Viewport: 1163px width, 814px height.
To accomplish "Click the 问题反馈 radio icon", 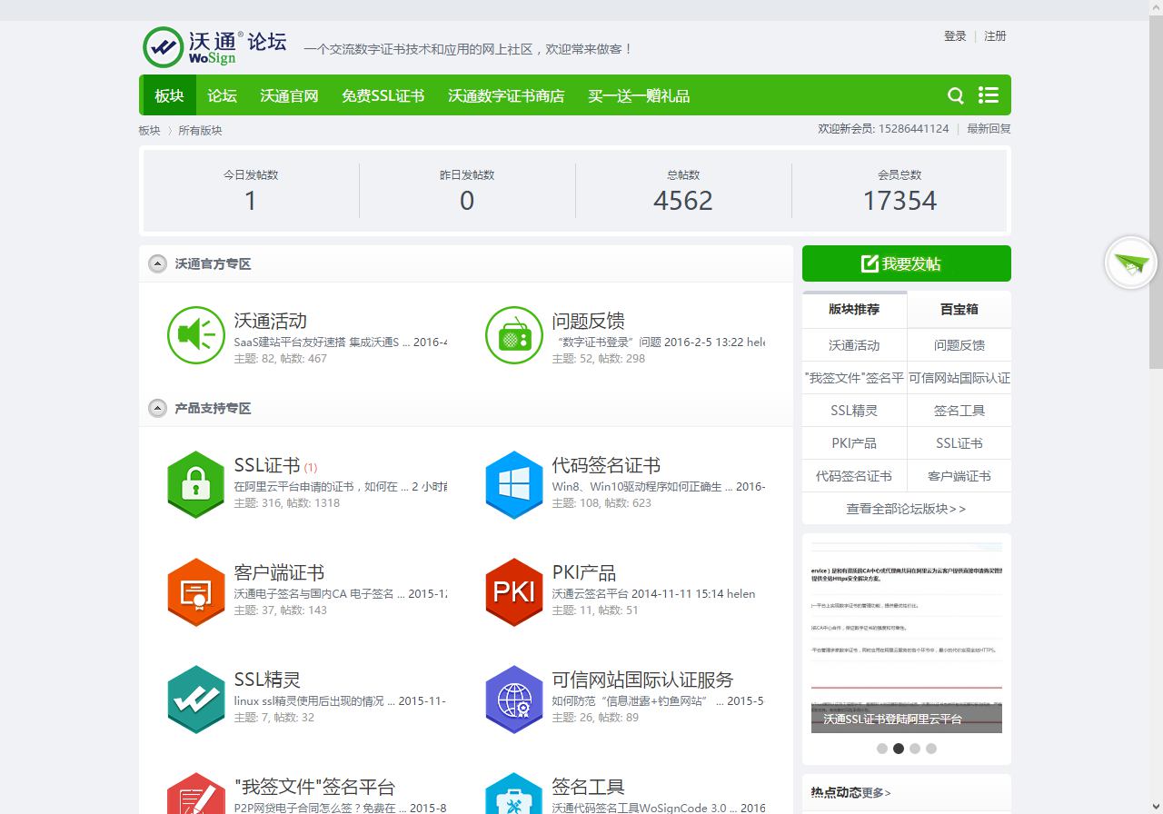I will [514, 335].
